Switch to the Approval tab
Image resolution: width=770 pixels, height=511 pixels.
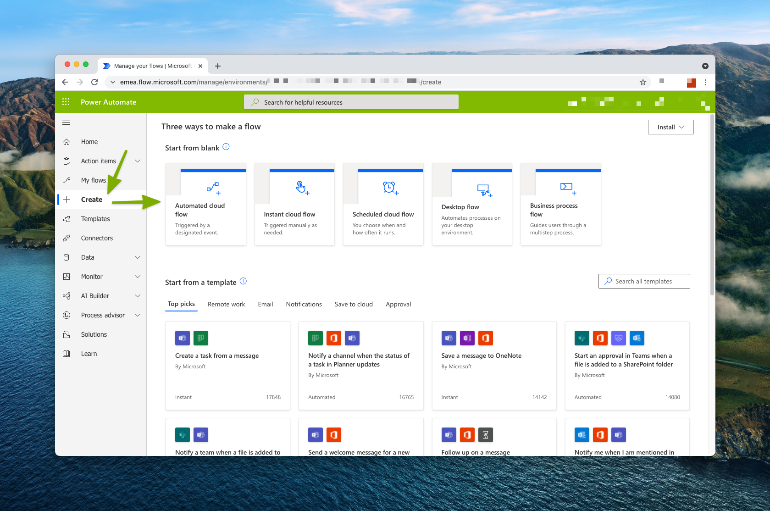coord(398,304)
